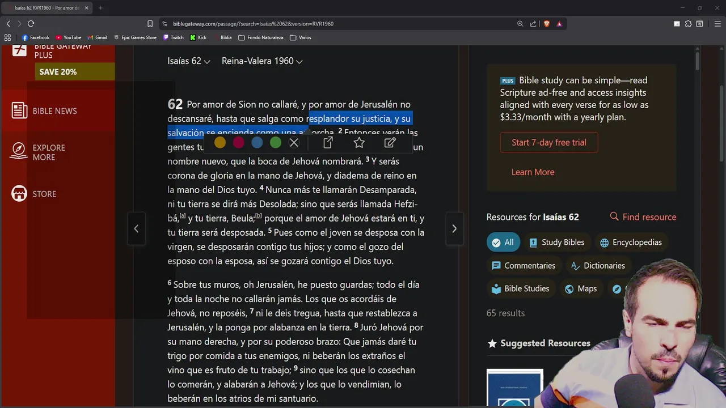
Task: Close the Isaías 62 RVR1960 tab
Action: (86, 8)
